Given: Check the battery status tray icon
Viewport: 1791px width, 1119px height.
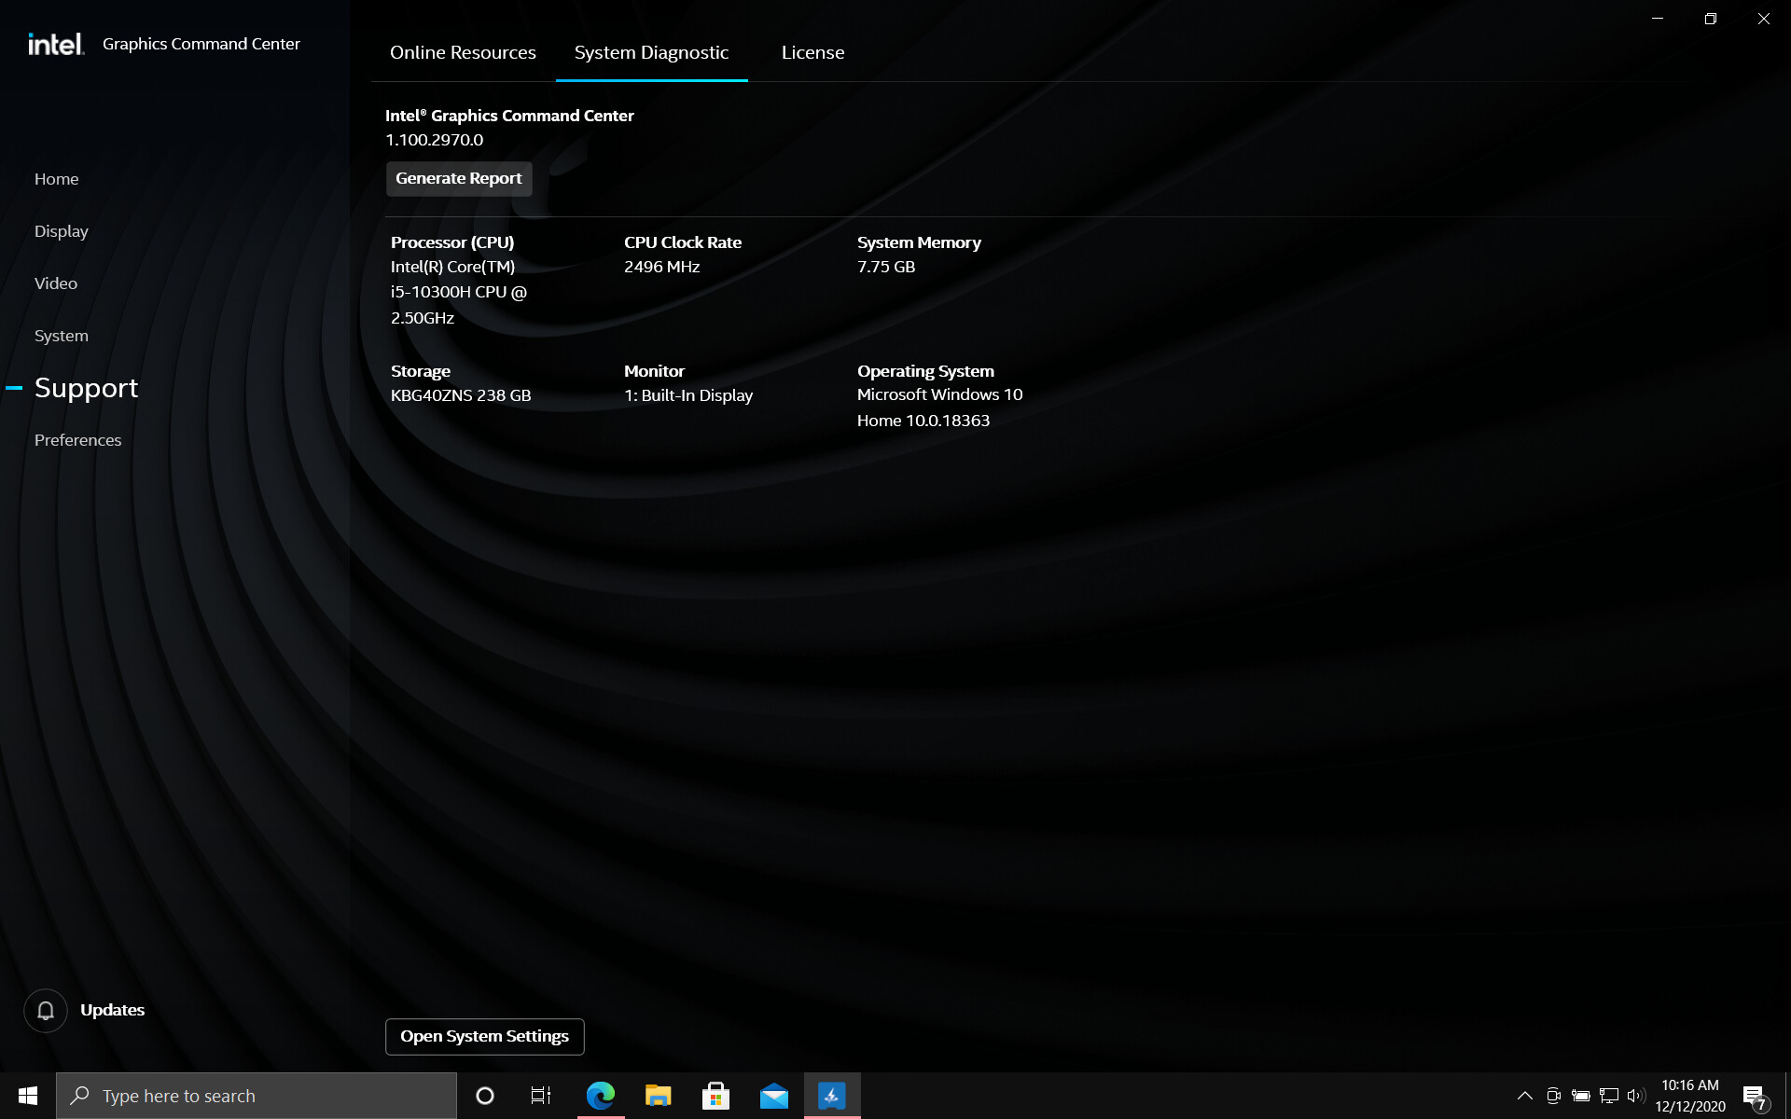Looking at the screenshot, I should [x=1581, y=1096].
